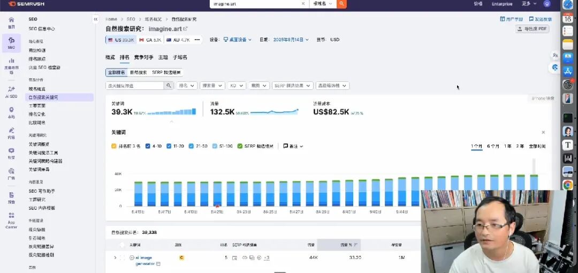Screen dimensions: 578x273
Task: Open the 桌面设备 device dropdown
Action: coord(238,40)
